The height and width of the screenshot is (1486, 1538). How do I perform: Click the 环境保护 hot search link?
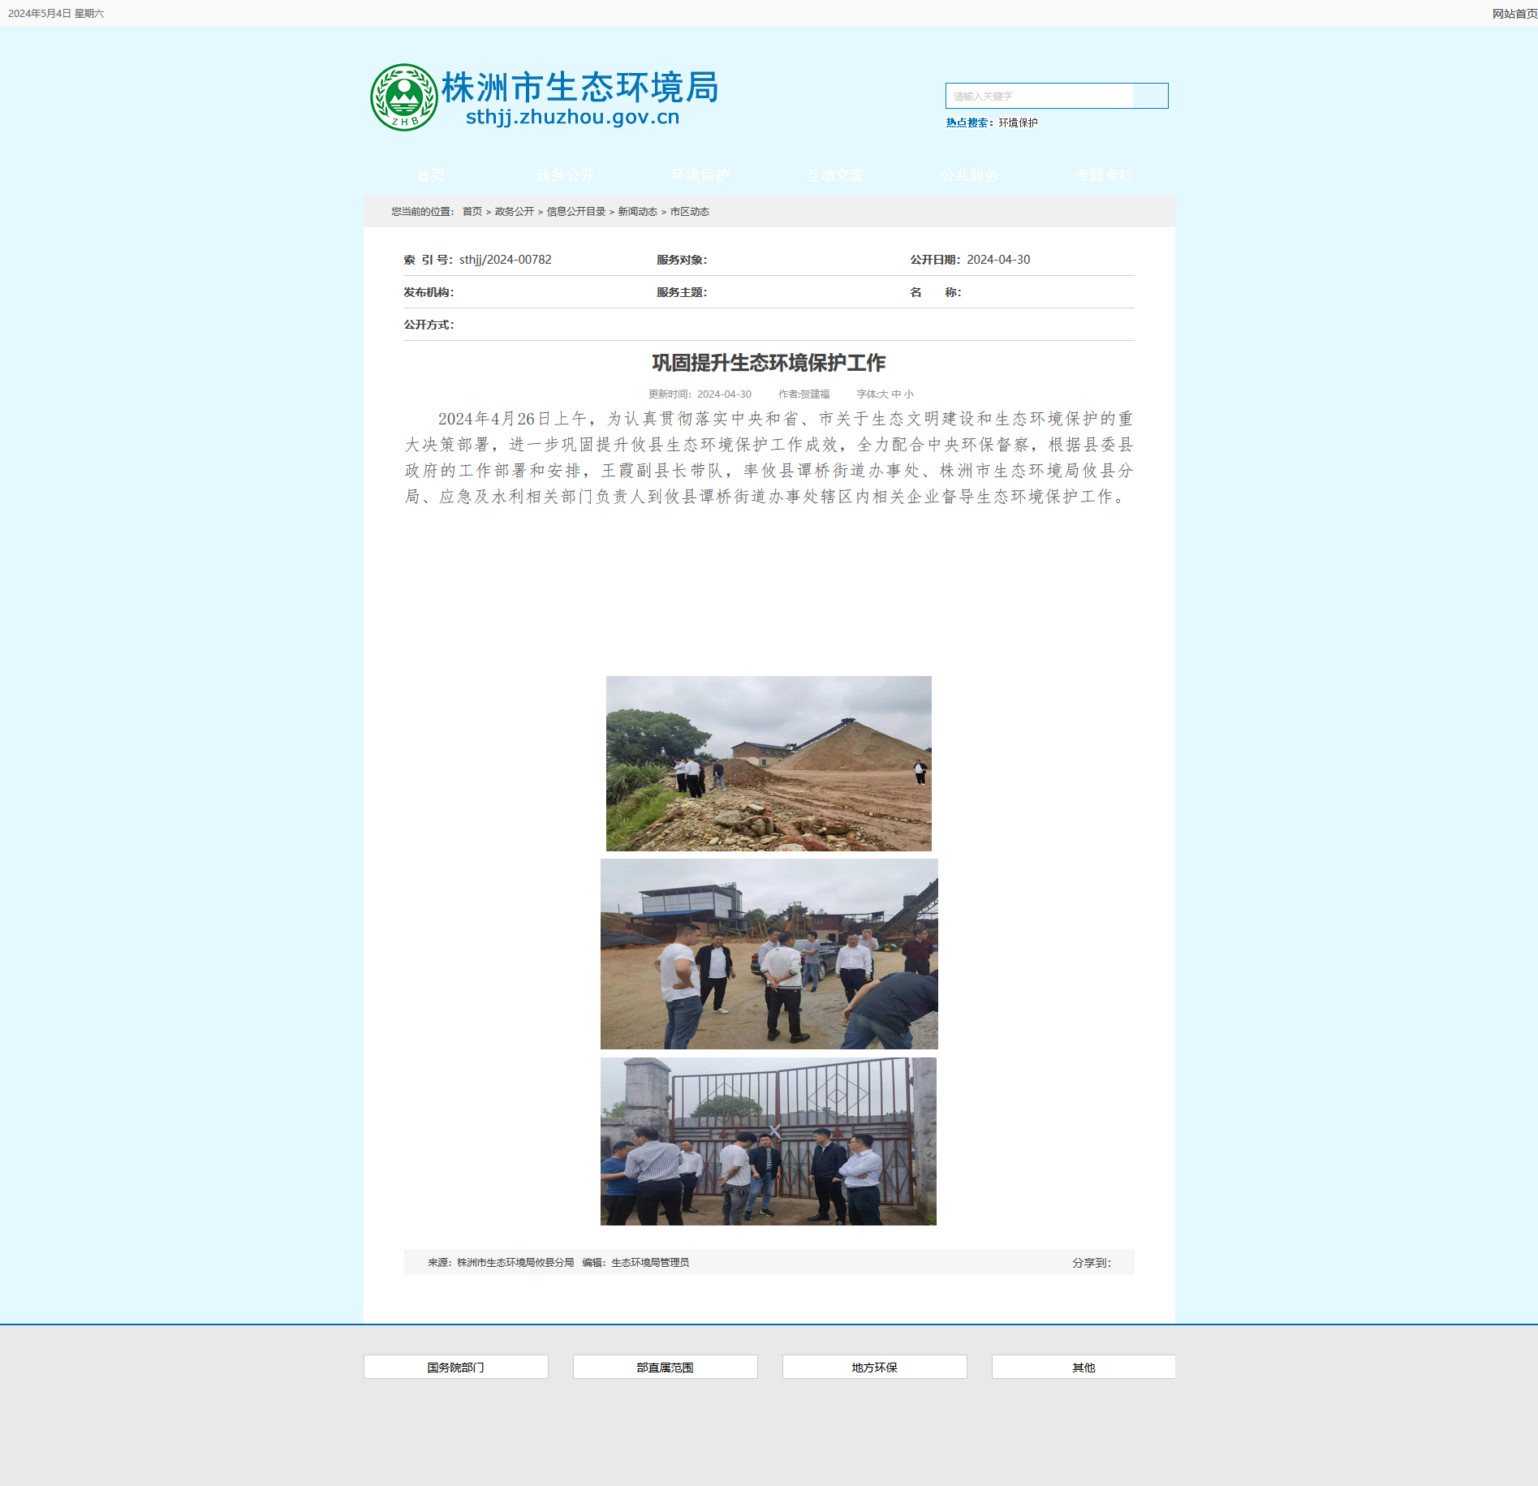tap(1018, 123)
